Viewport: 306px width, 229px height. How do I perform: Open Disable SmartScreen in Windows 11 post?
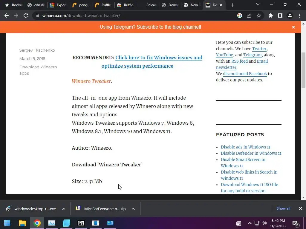pos(243,163)
